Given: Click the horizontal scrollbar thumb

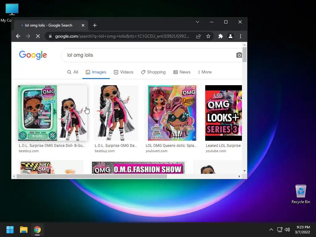Looking at the screenshot, I should coord(92,176).
